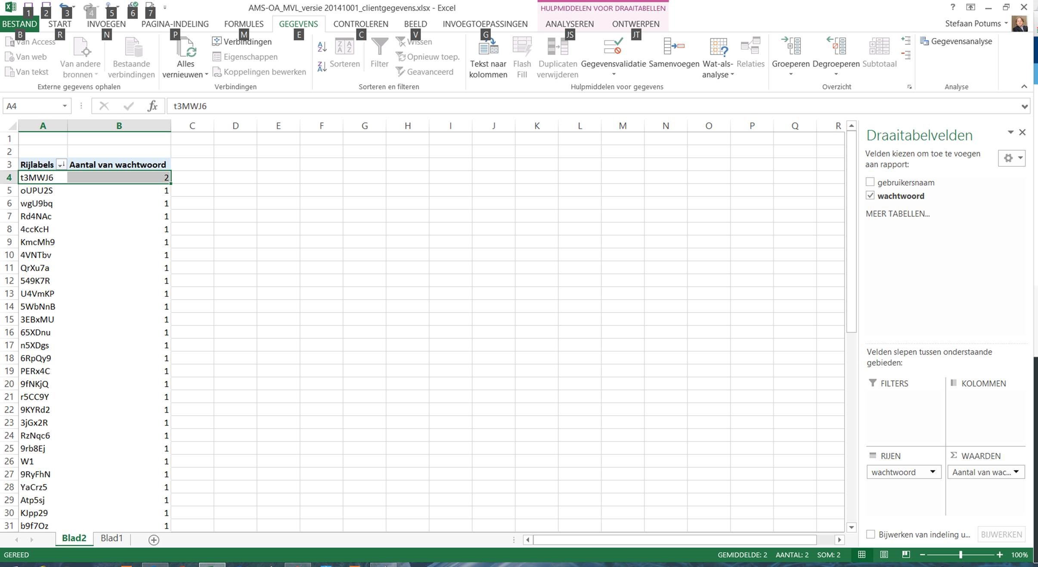The image size is (1038, 567).
Task: Click the Subtotaal icon
Action: click(x=879, y=47)
